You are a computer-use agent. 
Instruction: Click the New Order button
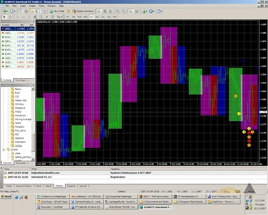point(57,11)
